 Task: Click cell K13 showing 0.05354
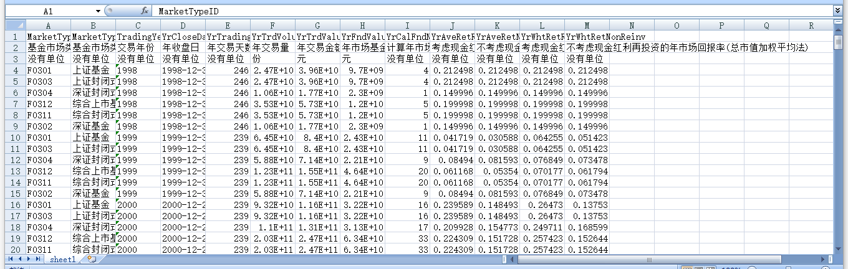pyautogui.click(x=497, y=171)
